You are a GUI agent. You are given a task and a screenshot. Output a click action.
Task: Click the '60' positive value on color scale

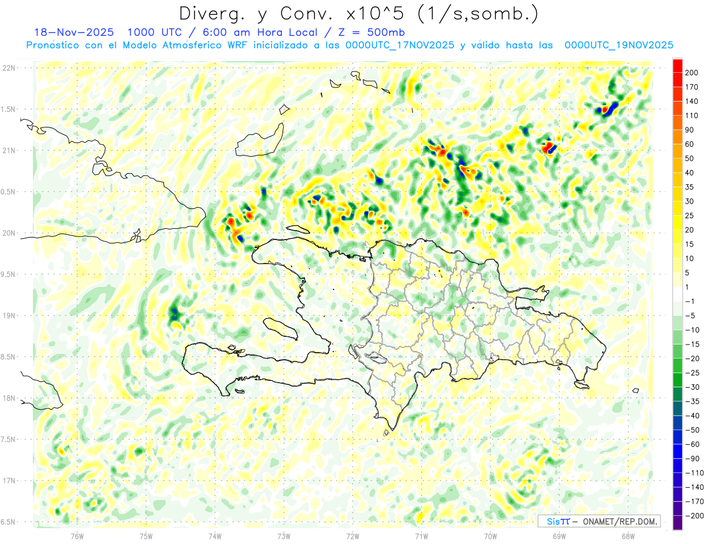coord(690,144)
